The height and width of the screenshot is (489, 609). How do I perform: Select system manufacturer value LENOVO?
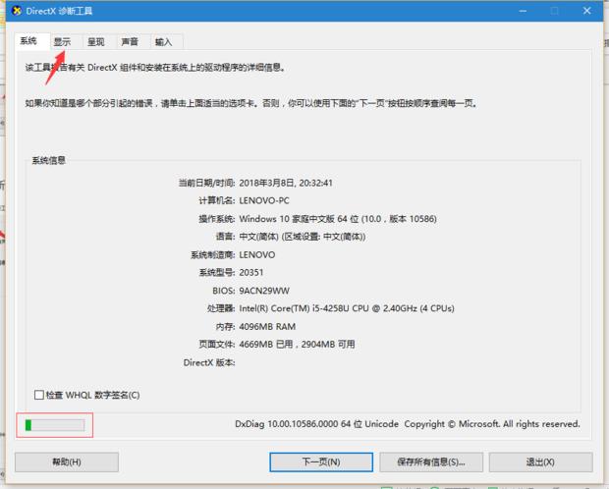[x=257, y=254]
